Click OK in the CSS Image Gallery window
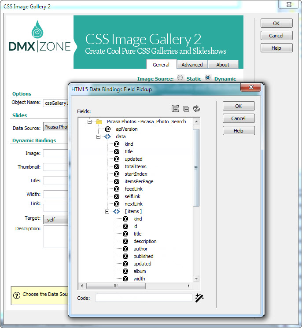This screenshot has width=302, height=328. coord(276,23)
